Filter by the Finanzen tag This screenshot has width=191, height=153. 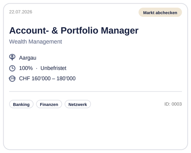point(49,104)
